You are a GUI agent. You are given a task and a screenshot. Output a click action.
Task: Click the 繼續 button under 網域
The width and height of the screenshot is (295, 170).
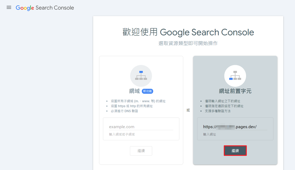(x=141, y=151)
